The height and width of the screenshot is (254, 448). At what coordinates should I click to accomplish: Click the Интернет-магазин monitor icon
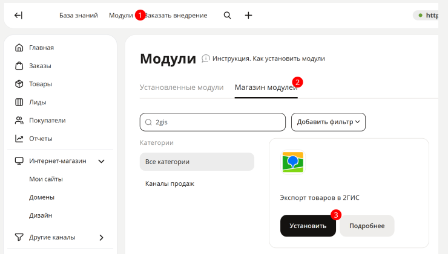click(19, 161)
